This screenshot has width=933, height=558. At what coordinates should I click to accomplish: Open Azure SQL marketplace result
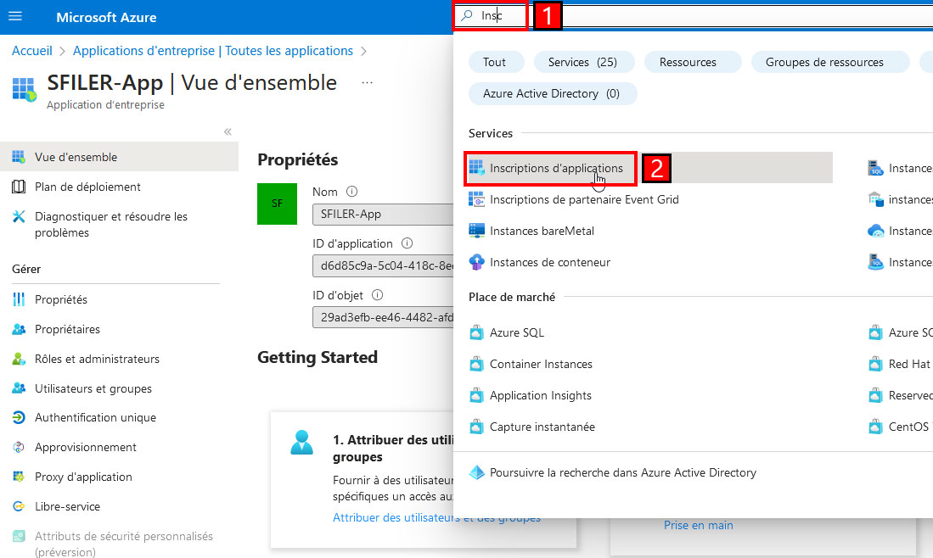[516, 332]
